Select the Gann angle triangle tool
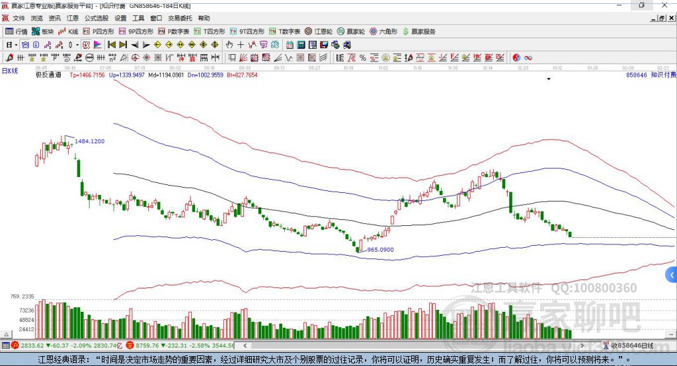 [124, 58]
